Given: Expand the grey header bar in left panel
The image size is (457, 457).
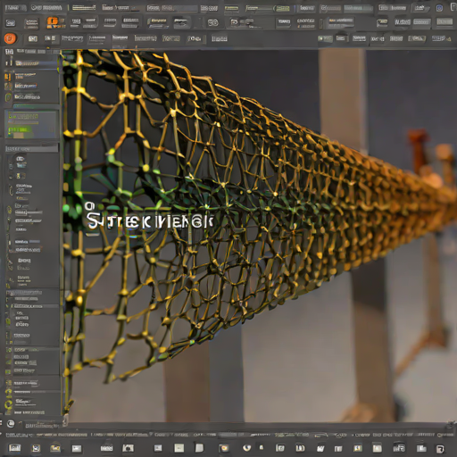Looking at the screenshot, I should (31, 148).
